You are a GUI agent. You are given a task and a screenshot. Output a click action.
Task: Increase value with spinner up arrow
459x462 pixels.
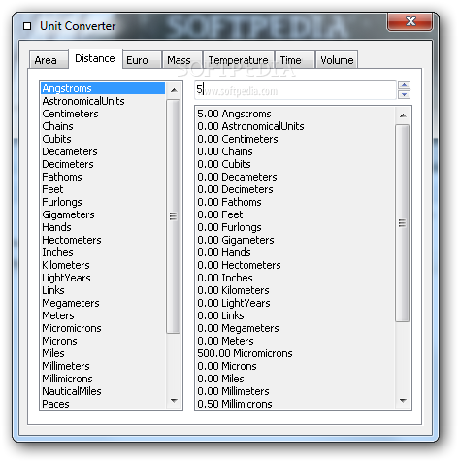click(404, 85)
